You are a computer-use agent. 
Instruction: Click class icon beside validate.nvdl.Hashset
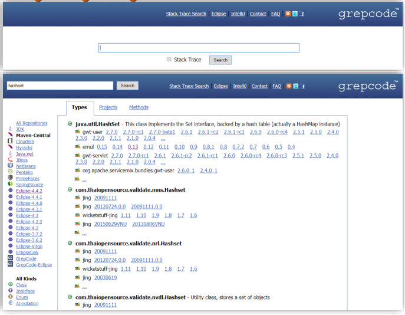click(70, 297)
